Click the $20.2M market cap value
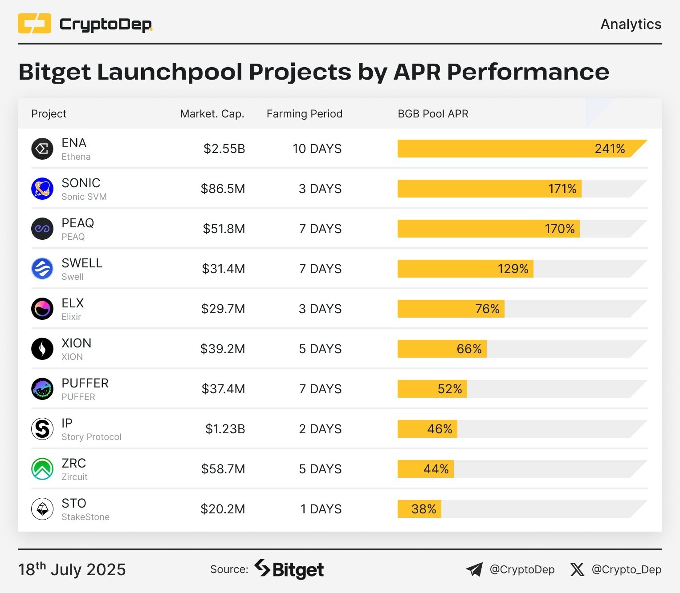Viewport: 680px width, 593px height. tap(223, 509)
